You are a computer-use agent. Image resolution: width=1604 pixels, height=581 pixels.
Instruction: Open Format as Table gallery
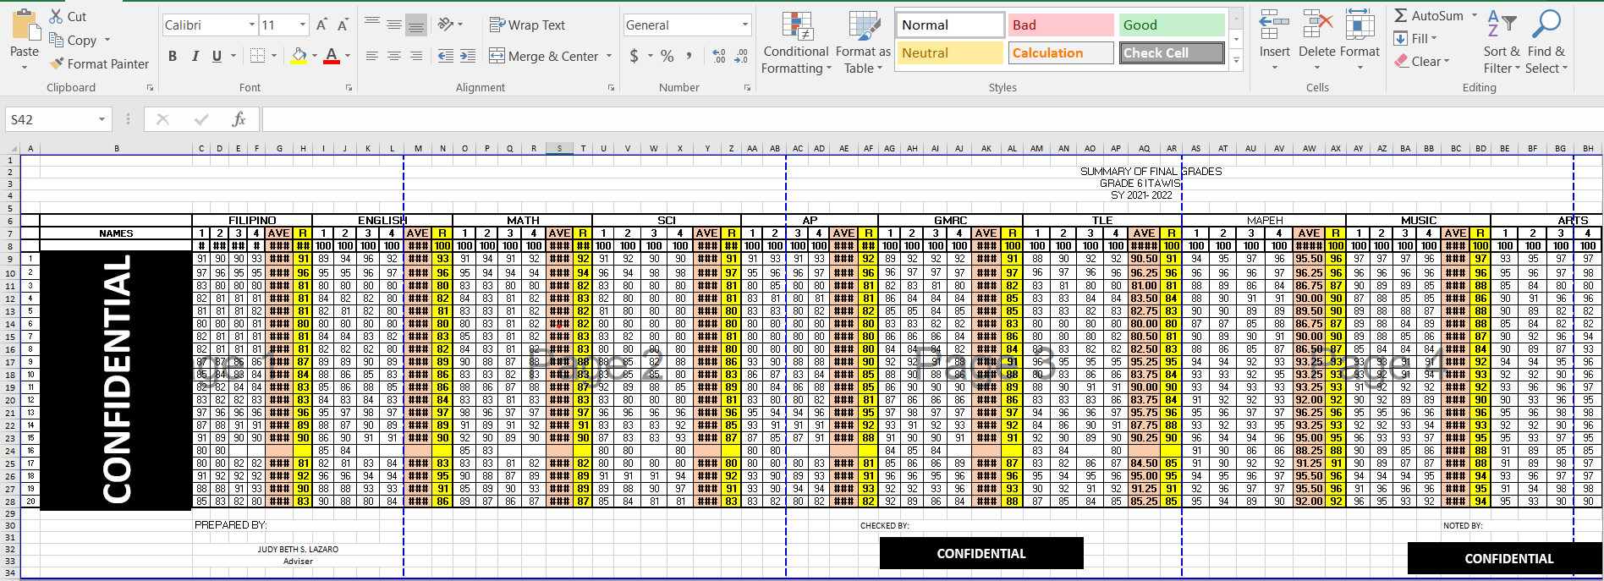click(x=863, y=42)
